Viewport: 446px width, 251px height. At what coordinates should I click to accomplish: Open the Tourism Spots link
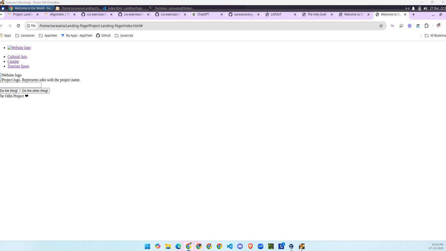click(18, 66)
